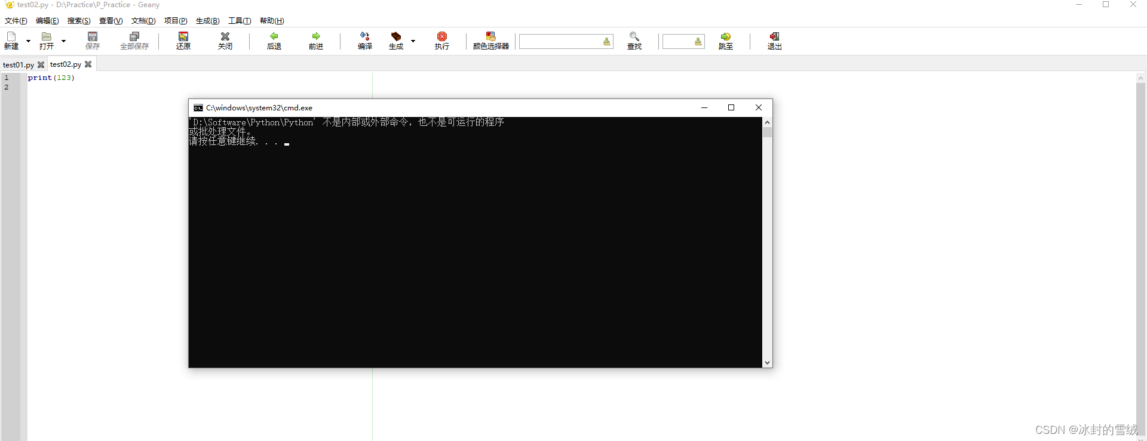Switch to the test02.py tab

(66, 64)
